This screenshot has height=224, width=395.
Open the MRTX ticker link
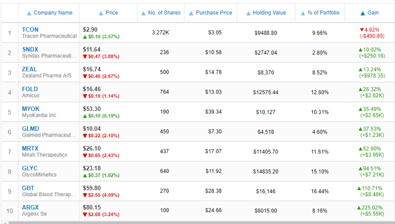pyautogui.click(x=30, y=148)
